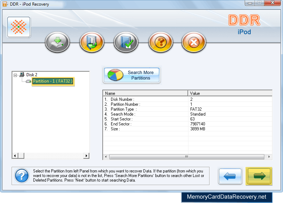Click the 3899 MB value cell

pyautogui.click(x=198, y=129)
